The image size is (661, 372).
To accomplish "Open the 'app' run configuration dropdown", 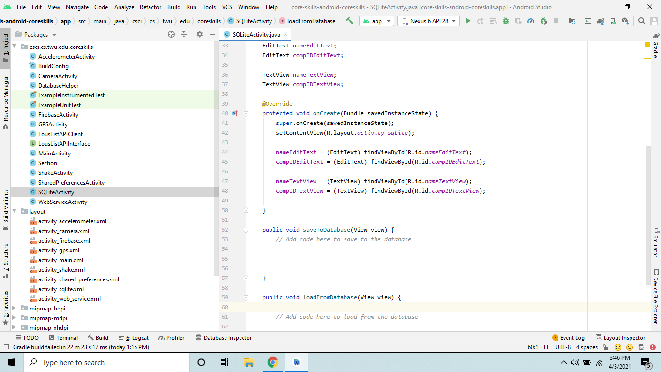I will 376,21.
